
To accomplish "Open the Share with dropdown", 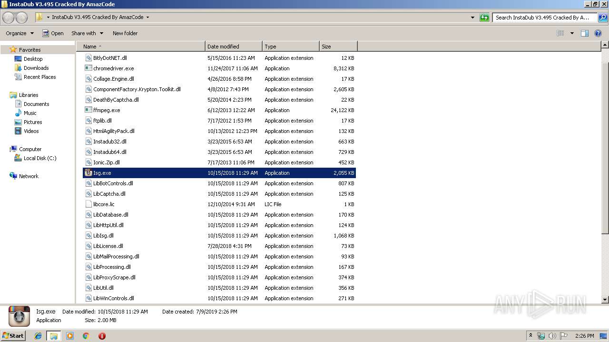I will tap(87, 33).
